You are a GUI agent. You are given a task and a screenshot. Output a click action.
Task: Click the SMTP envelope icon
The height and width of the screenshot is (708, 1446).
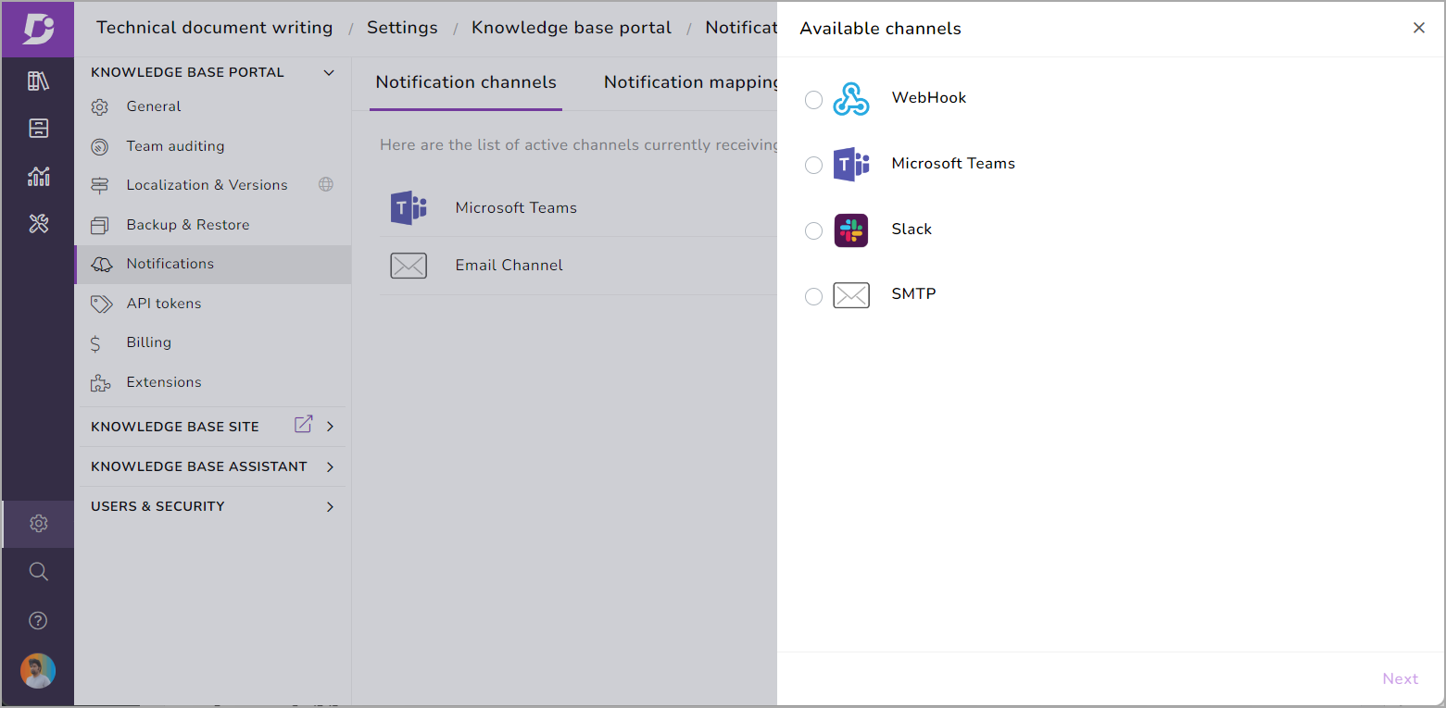[x=850, y=295]
